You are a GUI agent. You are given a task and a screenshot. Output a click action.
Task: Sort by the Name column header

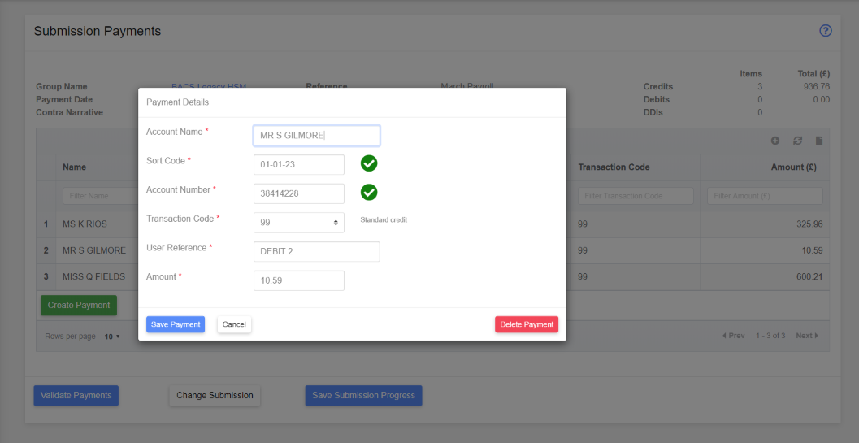coord(75,167)
